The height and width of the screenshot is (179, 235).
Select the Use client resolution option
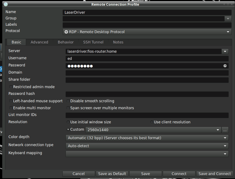coord(152,122)
